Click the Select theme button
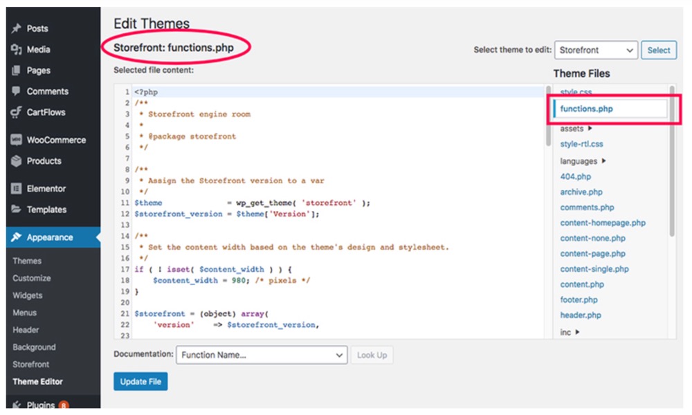The height and width of the screenshot is (415, 692). click(x=659, y=50)
